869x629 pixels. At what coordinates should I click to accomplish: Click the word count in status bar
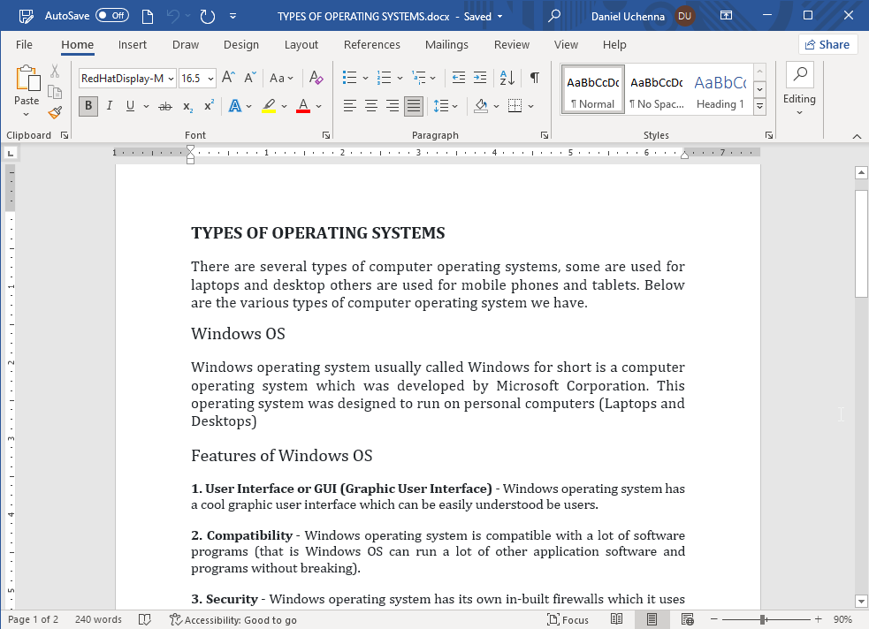[x=98, y=619]
